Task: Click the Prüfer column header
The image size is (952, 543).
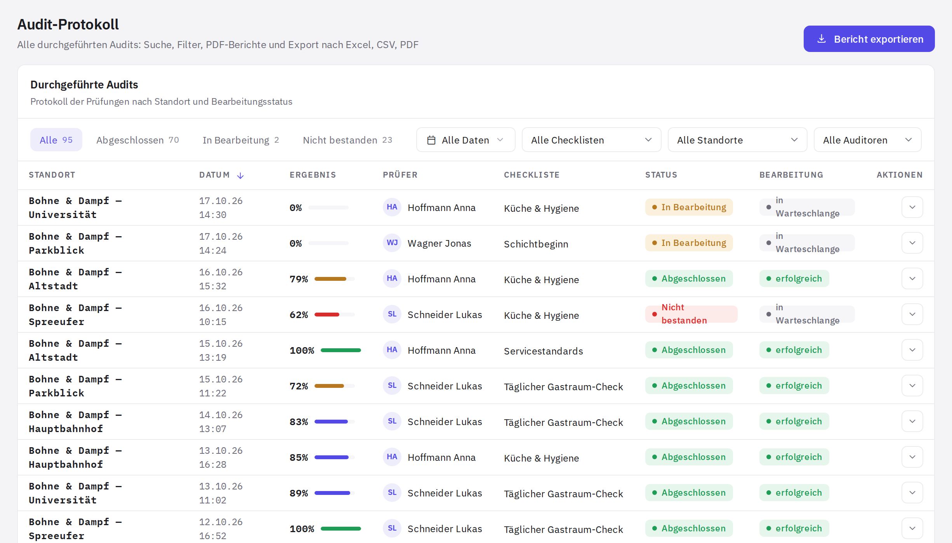Action: pos(400,175)
